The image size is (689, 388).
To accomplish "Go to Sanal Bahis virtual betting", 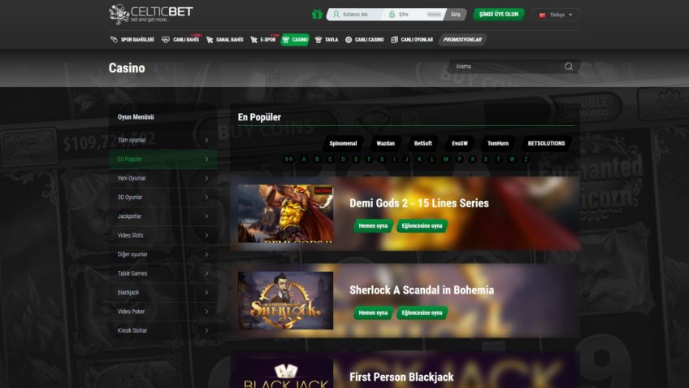I will tap(224, 40).
